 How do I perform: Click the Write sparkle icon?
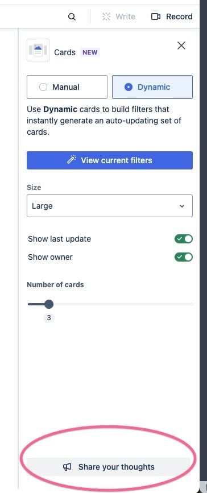pos(106,16)
